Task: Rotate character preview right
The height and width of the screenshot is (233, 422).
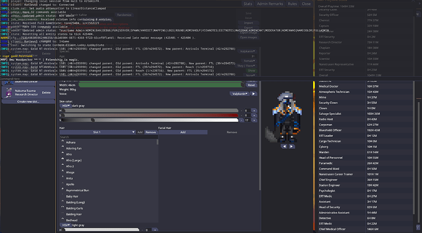Action: coord(292,146)
